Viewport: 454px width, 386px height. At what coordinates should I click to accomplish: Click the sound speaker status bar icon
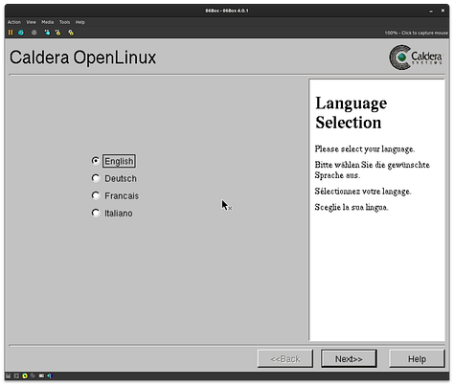pos(50,375)
